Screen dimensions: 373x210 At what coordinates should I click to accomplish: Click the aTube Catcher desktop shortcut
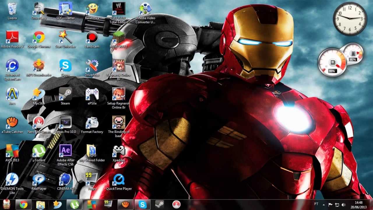(12, 125)
